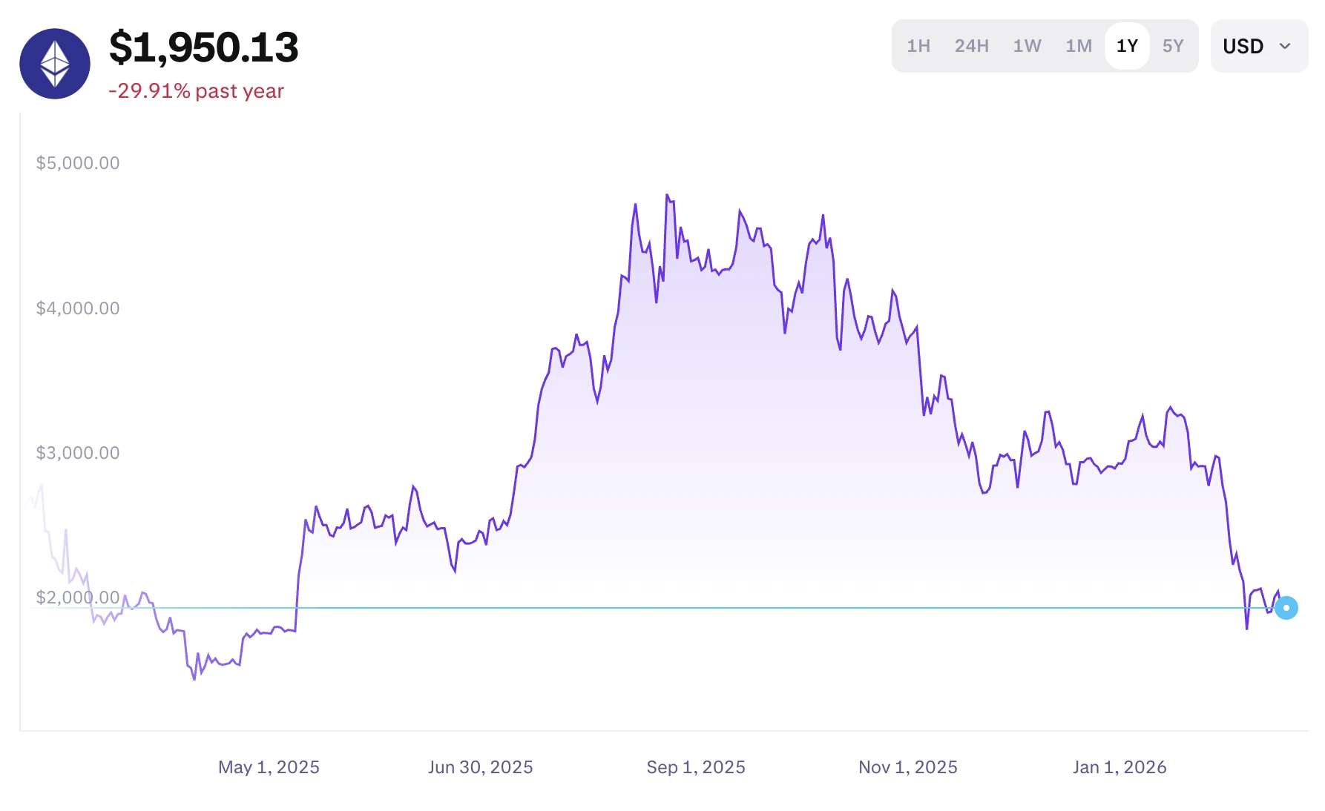Click the $5,000.00 axis label

click(x=77, y=162)
